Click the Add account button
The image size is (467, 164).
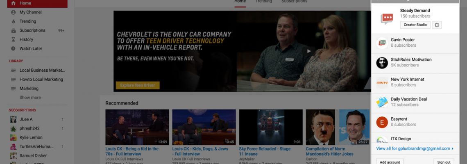tap(390, 162)
